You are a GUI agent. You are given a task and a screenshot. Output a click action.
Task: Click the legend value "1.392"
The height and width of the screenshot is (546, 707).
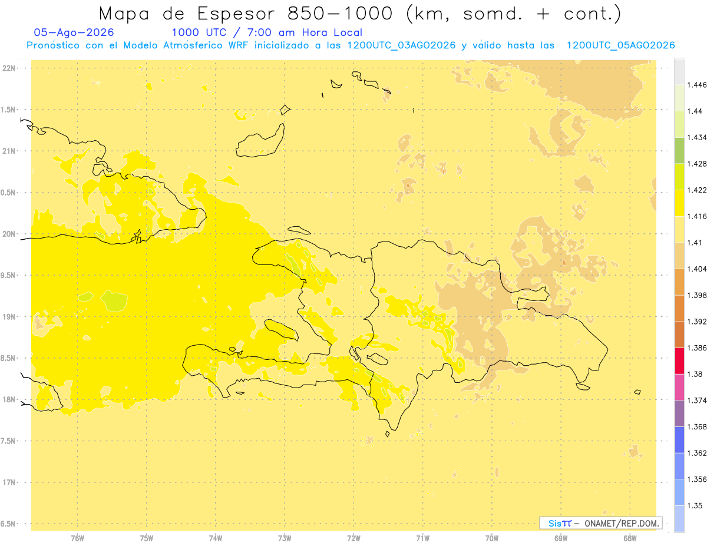pyautogui.click(x=697, y=322)
